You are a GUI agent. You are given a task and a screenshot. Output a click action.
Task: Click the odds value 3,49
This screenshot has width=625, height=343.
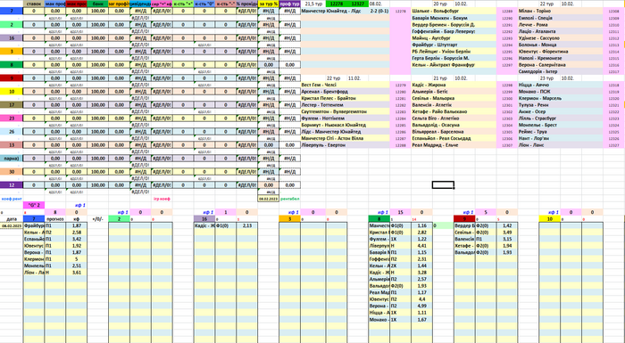pyautogui.click(x=507, y=233)
